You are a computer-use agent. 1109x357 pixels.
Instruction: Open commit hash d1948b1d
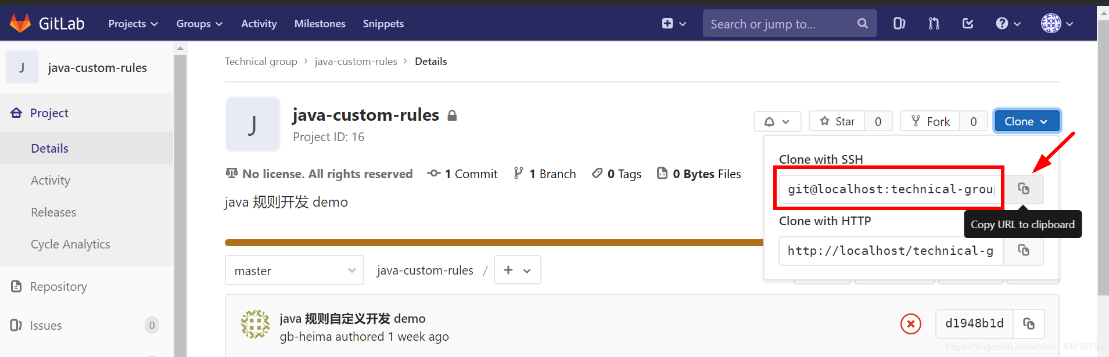[x=974, y=323]
